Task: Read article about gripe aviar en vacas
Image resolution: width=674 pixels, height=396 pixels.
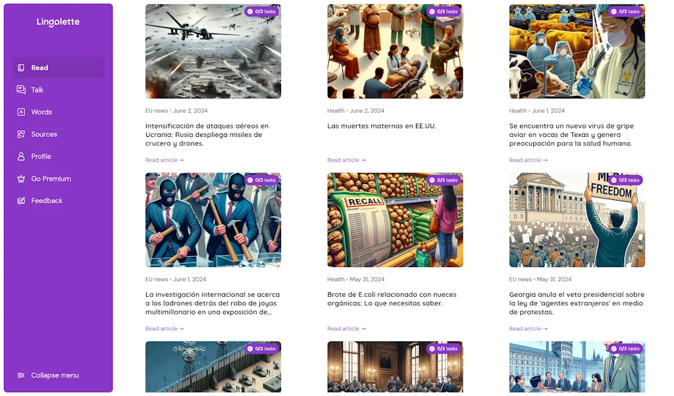Action: (529, 161)
